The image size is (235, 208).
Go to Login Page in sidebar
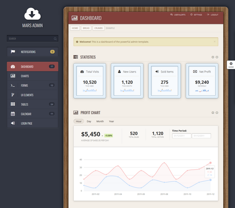point(33,123)
